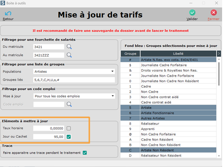Select row Journaliste Cadre Forfaitaire
223x168 pixels.
tap(169, 65)
